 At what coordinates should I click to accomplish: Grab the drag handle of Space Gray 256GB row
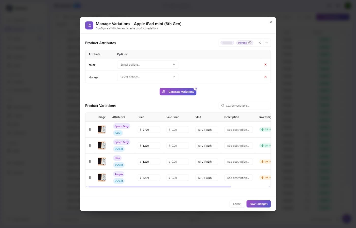pyautogui.click(x=90, y=145)
